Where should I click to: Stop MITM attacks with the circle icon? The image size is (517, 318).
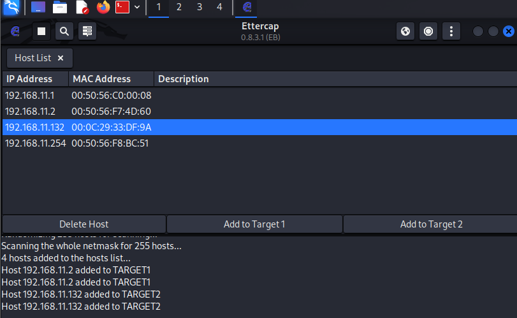point(428,31)
